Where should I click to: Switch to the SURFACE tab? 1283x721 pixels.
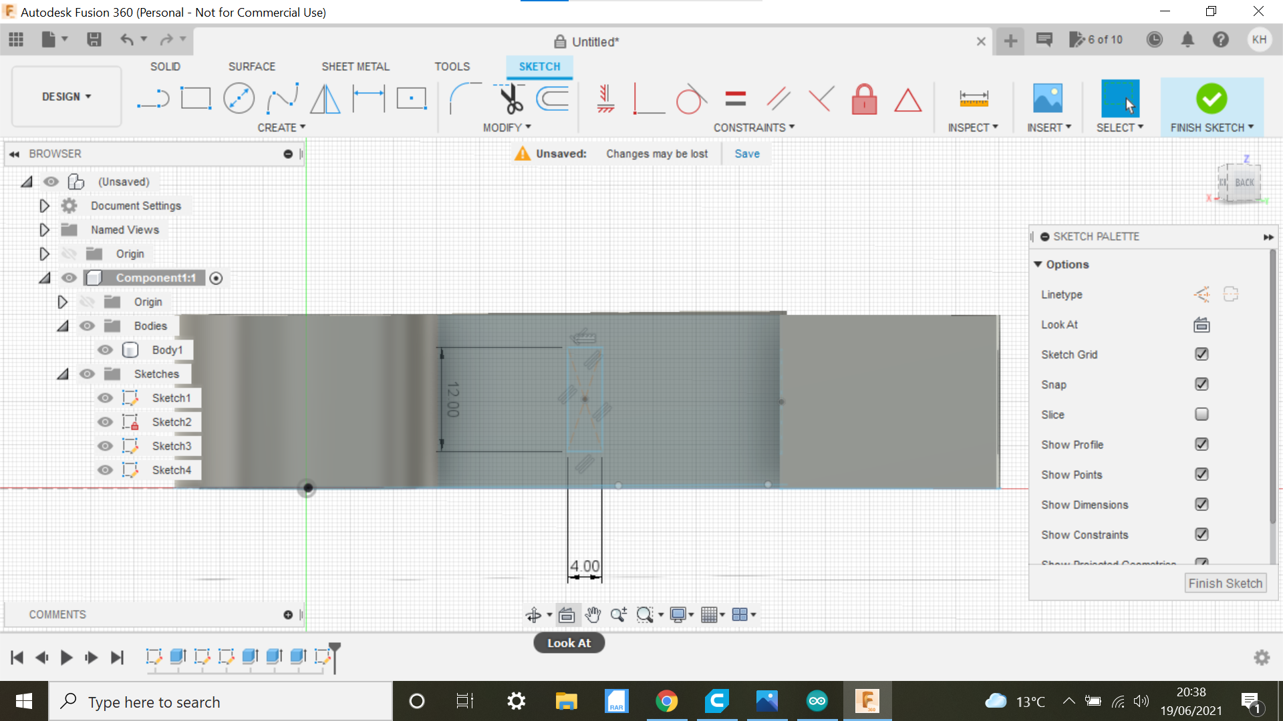click(x=252, y=67)
